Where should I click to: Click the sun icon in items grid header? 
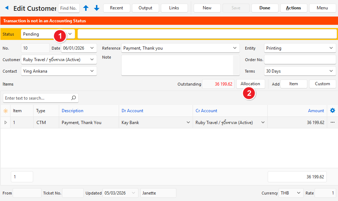coord(5,111)
